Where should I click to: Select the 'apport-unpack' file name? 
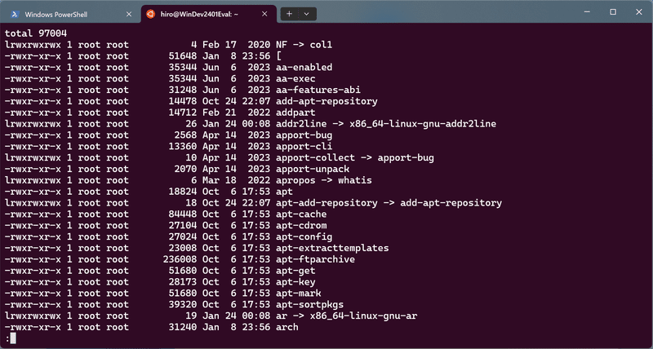(x=313, y=169)
